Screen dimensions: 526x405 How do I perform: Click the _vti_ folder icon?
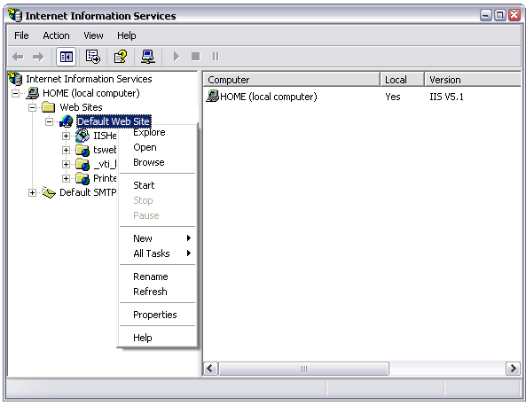[x=82, y=164]
